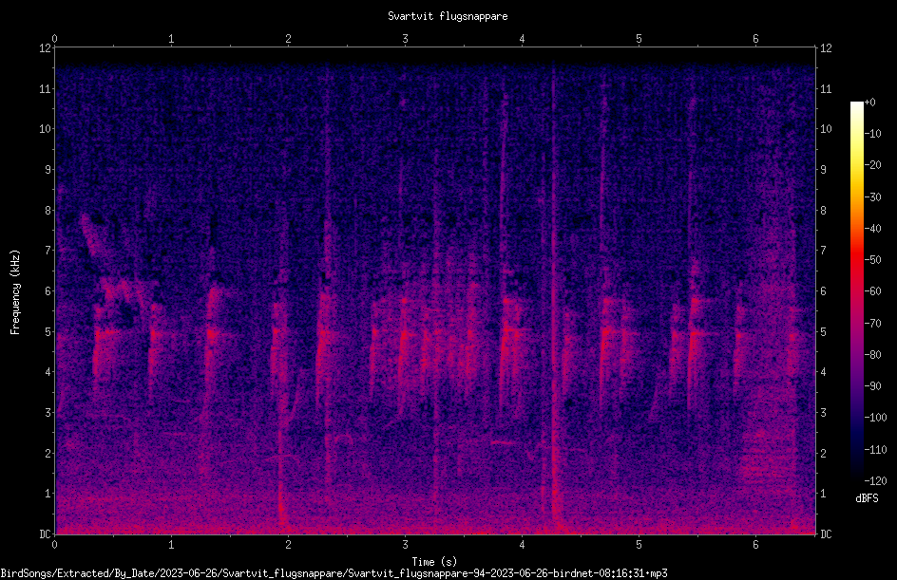
Task: Click the bright vertical click line after 4 seconds
Action: click(553, 297)
